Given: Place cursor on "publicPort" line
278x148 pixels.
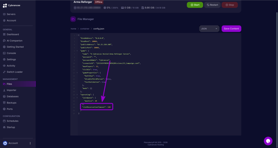Looking at the screenshot, I should click(x=90, y=48).
